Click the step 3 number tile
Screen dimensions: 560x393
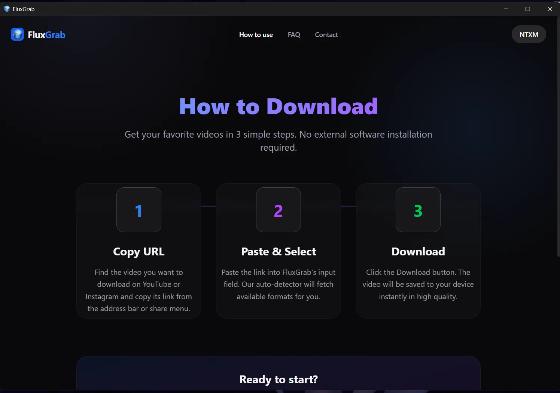[418, 210]
